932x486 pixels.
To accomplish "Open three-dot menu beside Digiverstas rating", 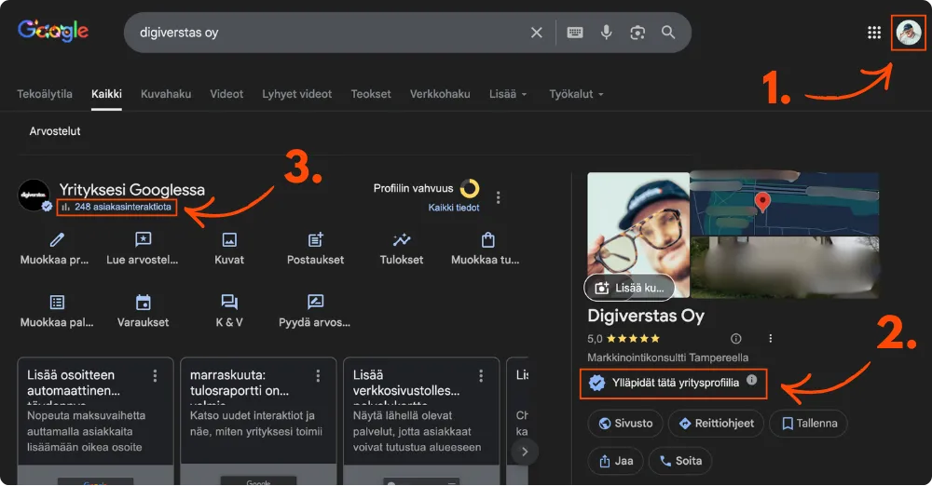I will (771, 339).
